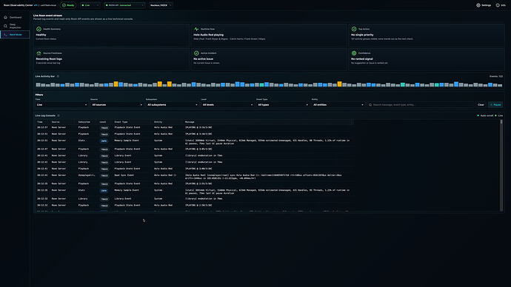The image size is (511, 287).
Task: Click the Events count badge
Action: click(x=496, y=76)
